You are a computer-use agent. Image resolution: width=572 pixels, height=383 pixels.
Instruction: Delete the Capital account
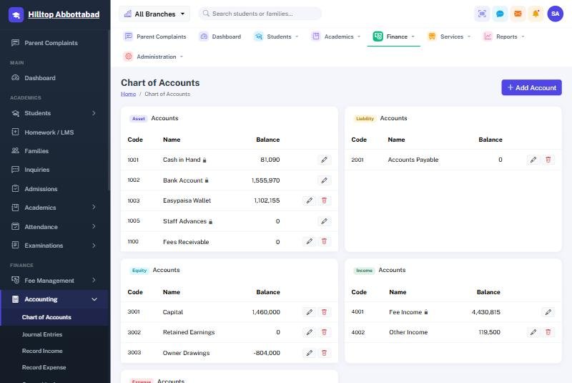(324, 312)
